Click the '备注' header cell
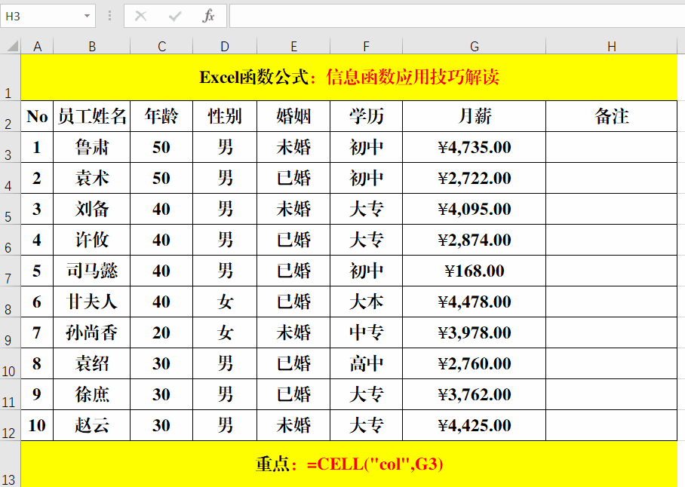This screenshot has width=685, height=487. [612, 116]
